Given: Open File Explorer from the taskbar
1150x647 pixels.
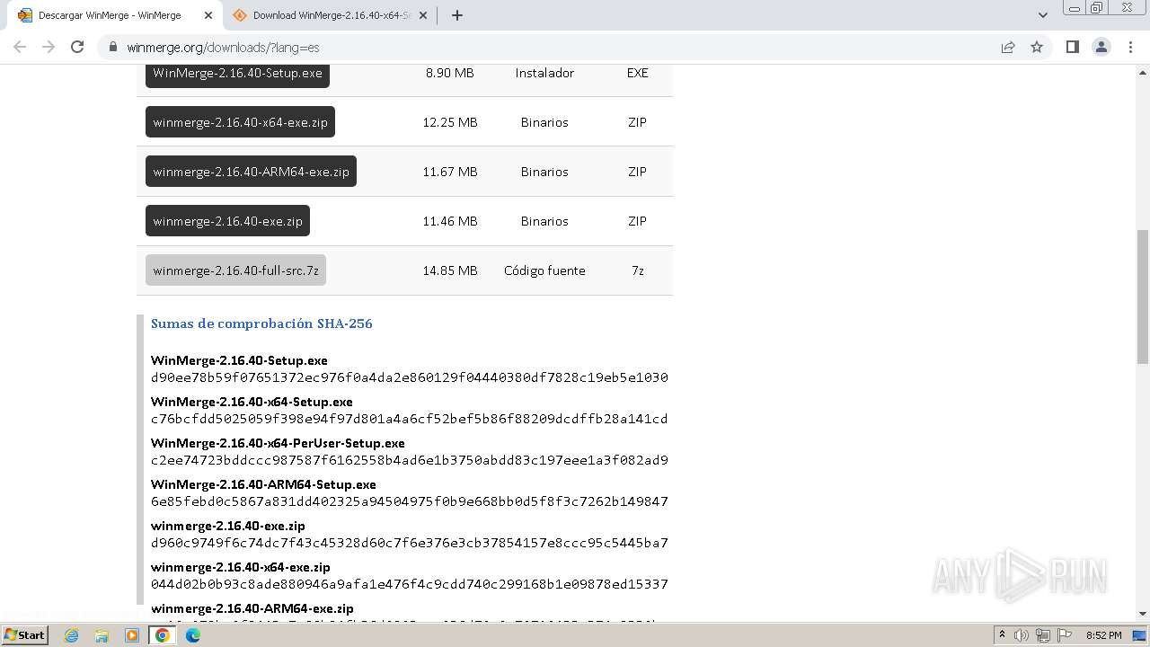Looking at the screenshot, I should pyautogui.click(x=102, y=635).
